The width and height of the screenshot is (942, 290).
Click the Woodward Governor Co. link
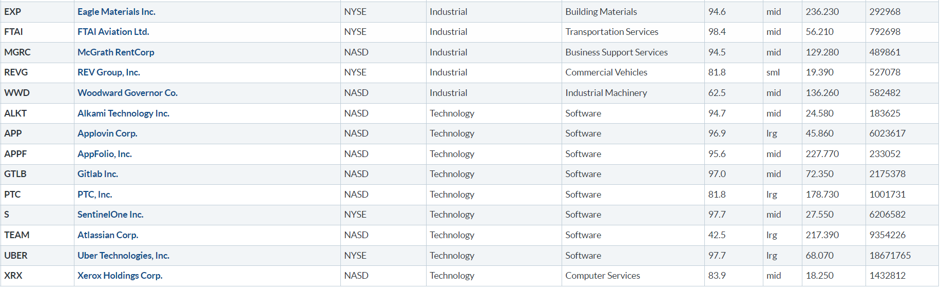point(127,93)
